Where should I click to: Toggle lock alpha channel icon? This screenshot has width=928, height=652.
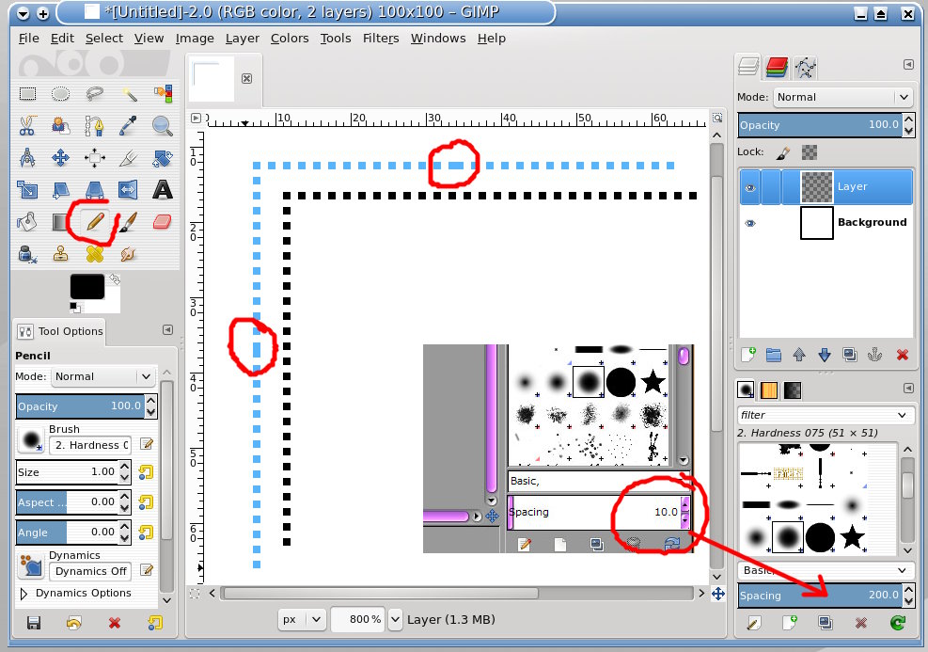(809, 152)
